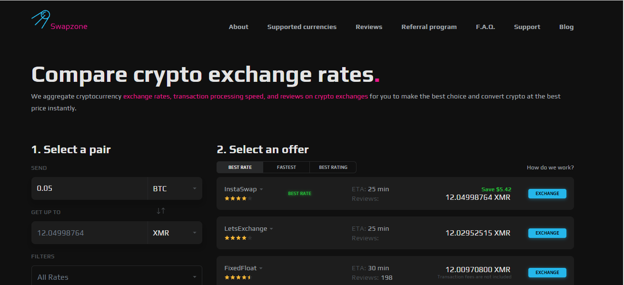Viewport: 624px width, 285px height.
Task: Expand FixedFloat details arrow
Action: point(261,268)
